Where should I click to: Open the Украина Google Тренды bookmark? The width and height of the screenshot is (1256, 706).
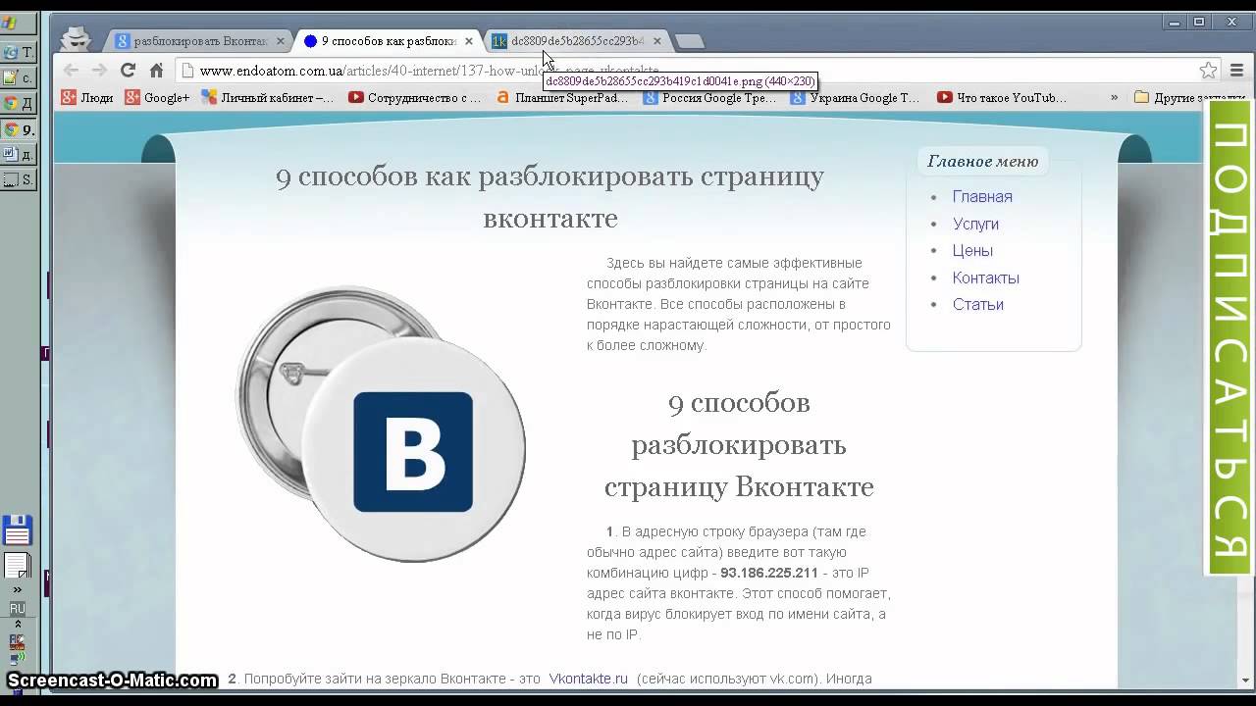(856, 97)
